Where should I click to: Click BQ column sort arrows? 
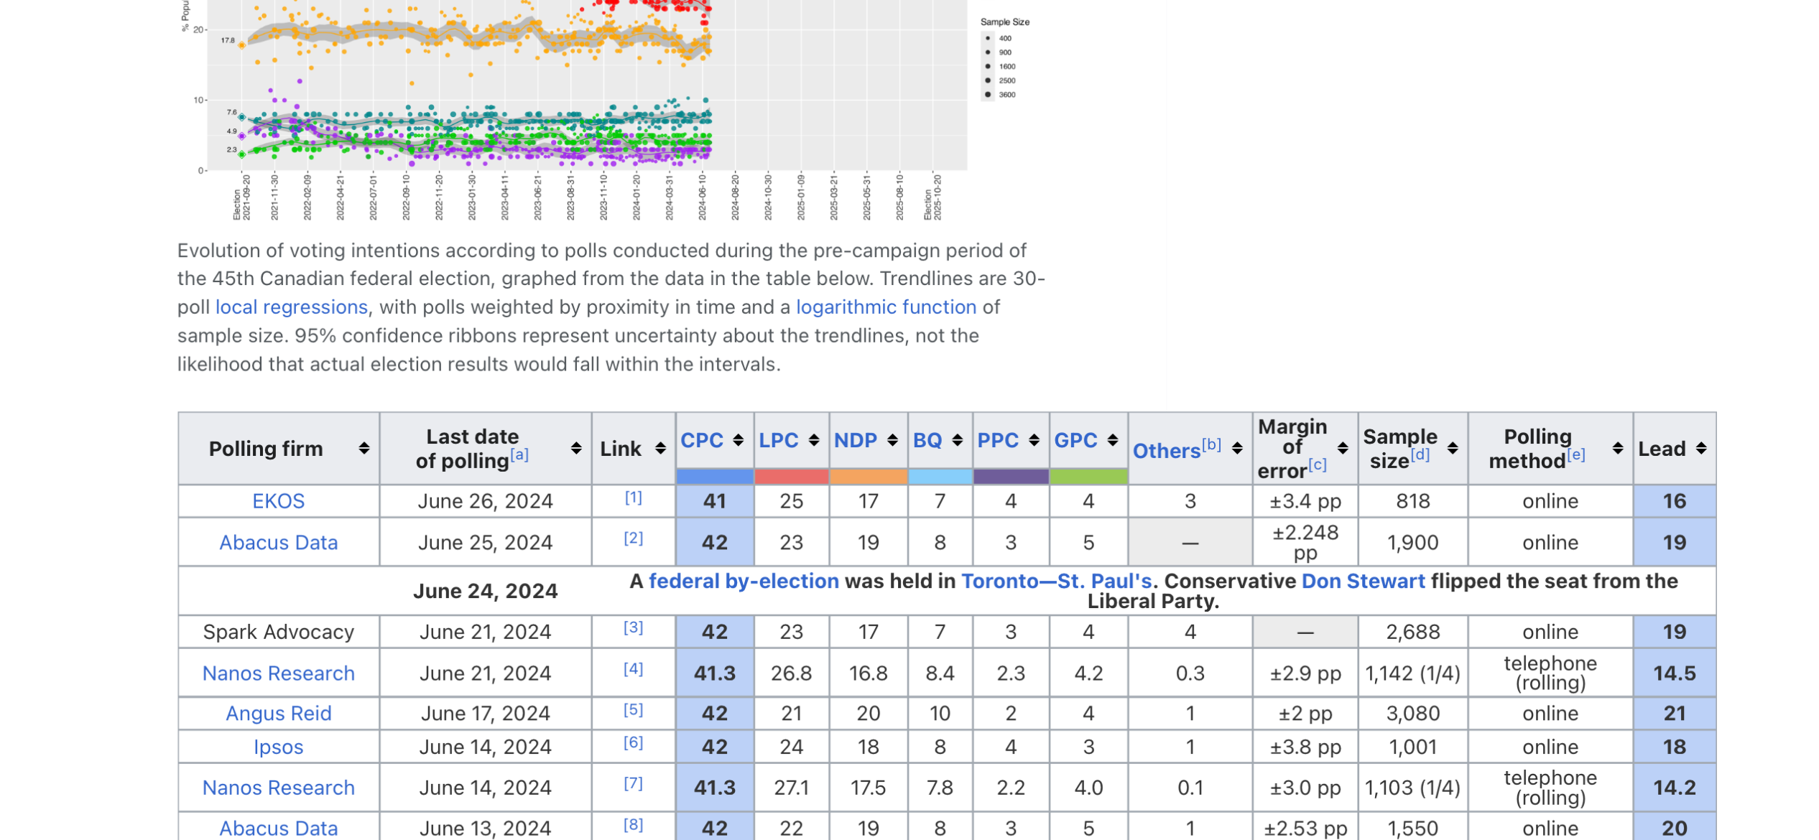[957, 439]
